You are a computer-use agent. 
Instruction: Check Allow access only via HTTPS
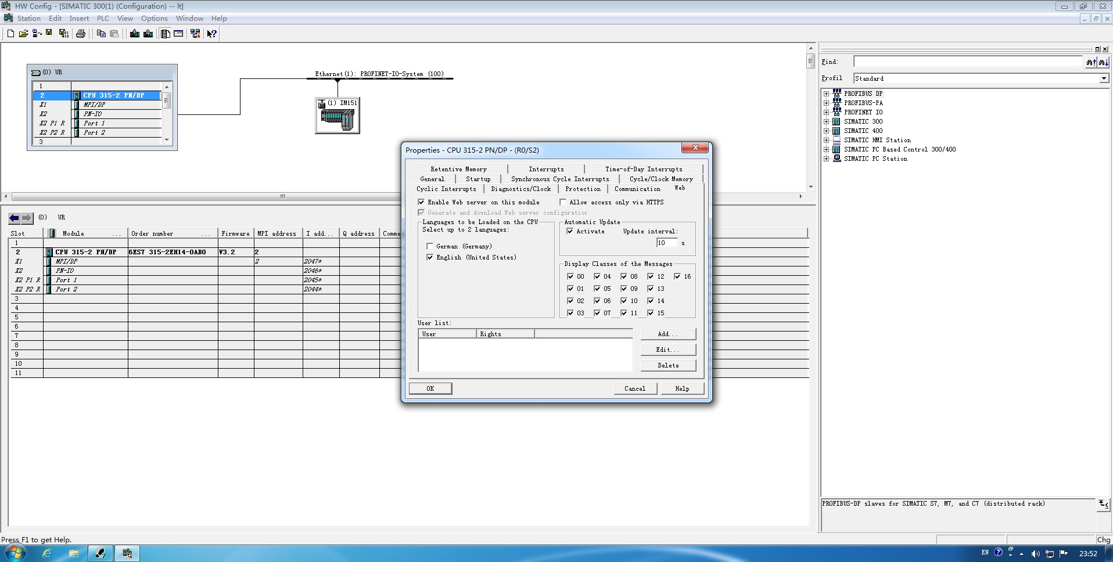click(x=563, y=202)
